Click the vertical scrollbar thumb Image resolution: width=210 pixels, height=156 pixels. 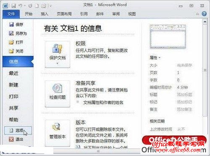click(x=205, y=70)
